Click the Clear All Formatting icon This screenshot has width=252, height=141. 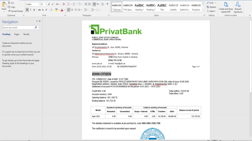pos(64,4)
